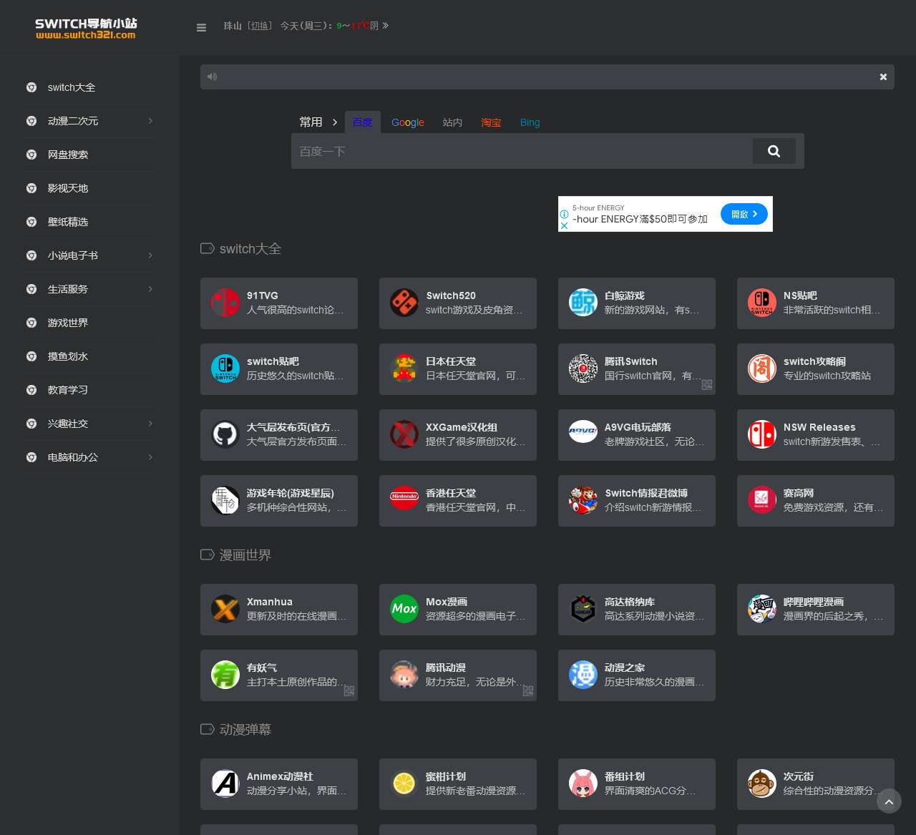Click the 日本任天堂 Mario icon

click(404, 368)
